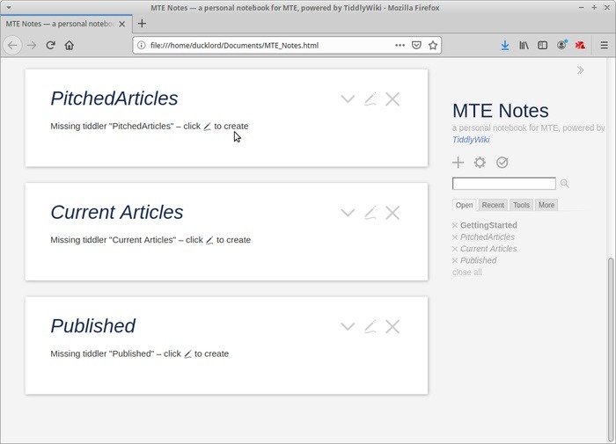Close Current Articles from the open list
Viewport: 616px width, 444px height.
(455, 249)
